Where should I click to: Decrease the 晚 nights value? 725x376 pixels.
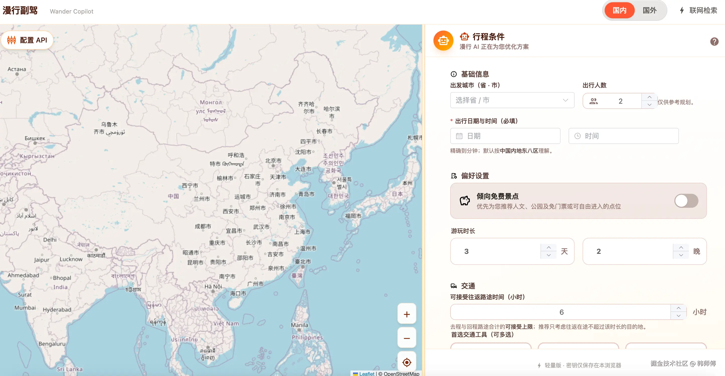point(681,255)
